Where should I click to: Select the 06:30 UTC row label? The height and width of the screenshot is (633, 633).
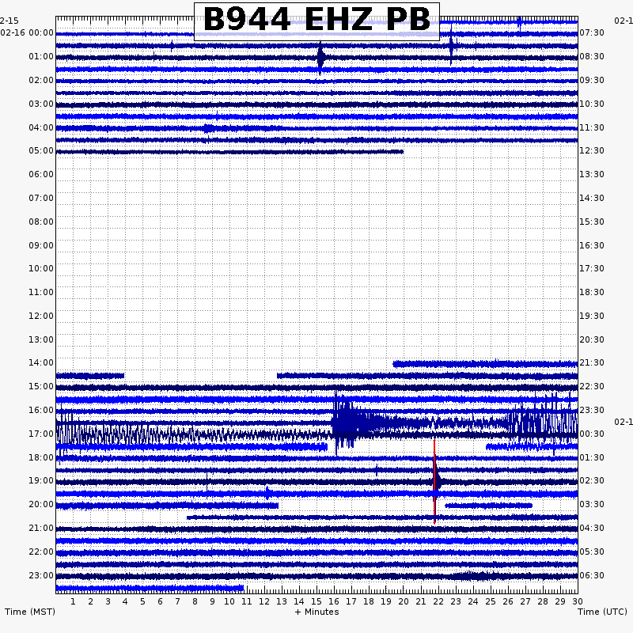tap(592, 575)
